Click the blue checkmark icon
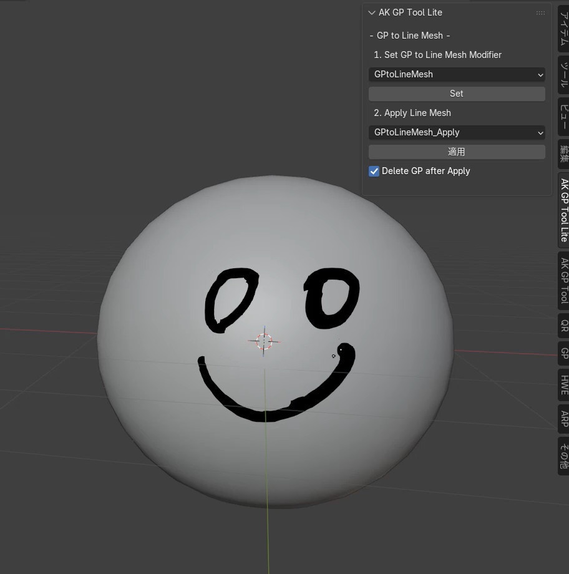Screen dimensions: 569x574 pos(374,171)
